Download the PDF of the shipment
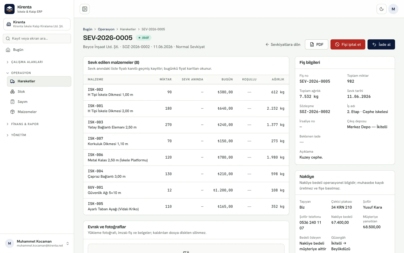Image resolution: width=404 pixels, height=253 pixels. (316, 44)
